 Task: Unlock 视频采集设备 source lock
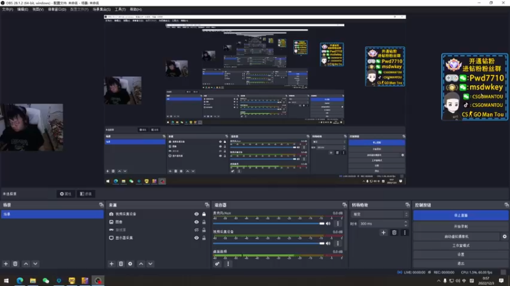point(204,214)
